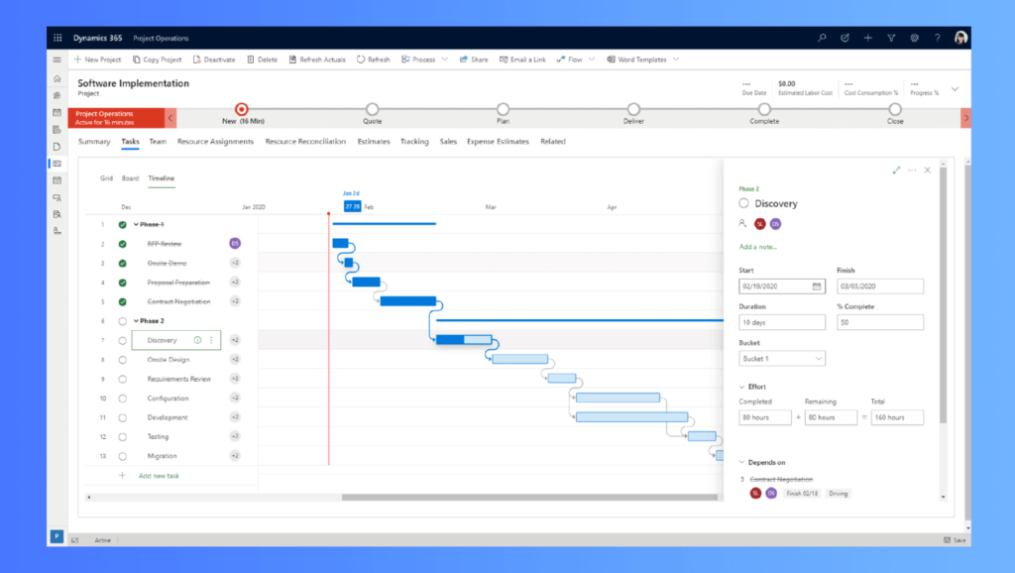Click Add new task
The width and height of the screenshot is (1015, 573).
click(x=159, y=476)
